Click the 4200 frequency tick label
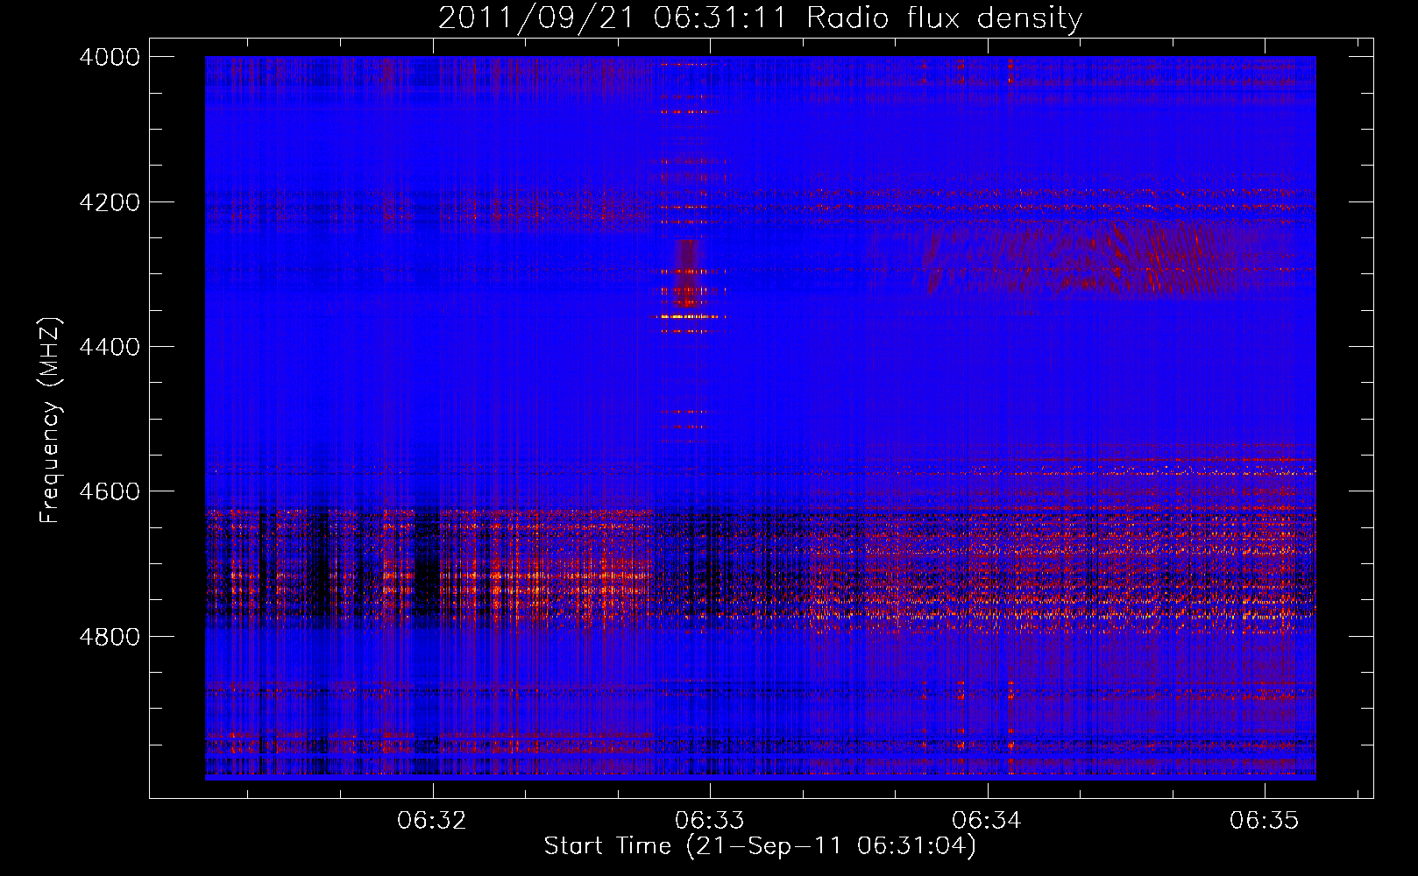 [110, 202]
